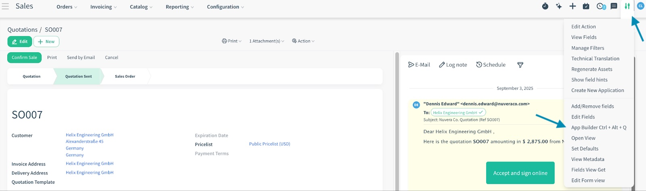The image size is (646, 191).
Task: Open the chat messages icon
Action: 614,6
